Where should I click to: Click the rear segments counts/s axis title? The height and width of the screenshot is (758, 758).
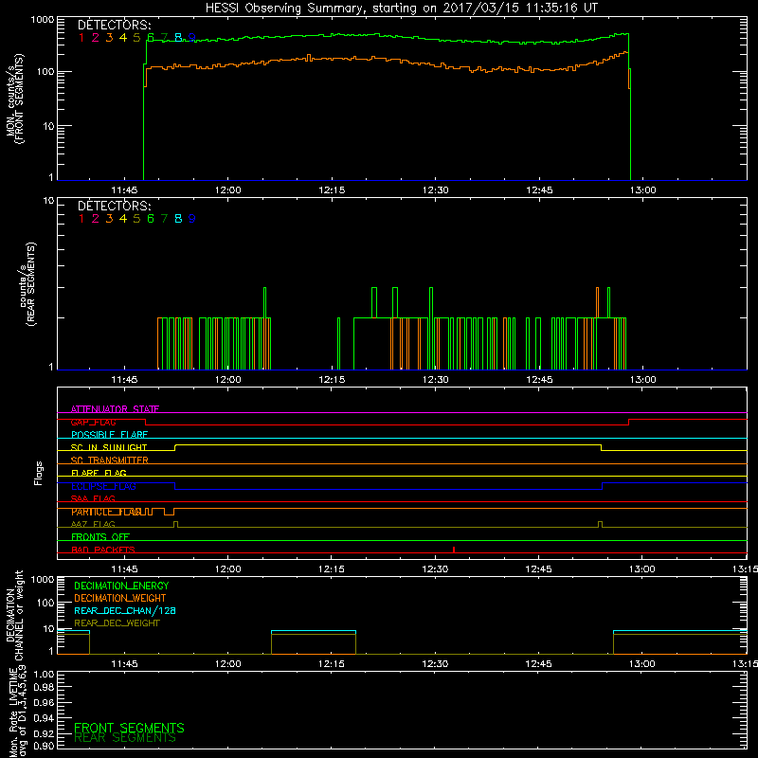tap(27, 283)
